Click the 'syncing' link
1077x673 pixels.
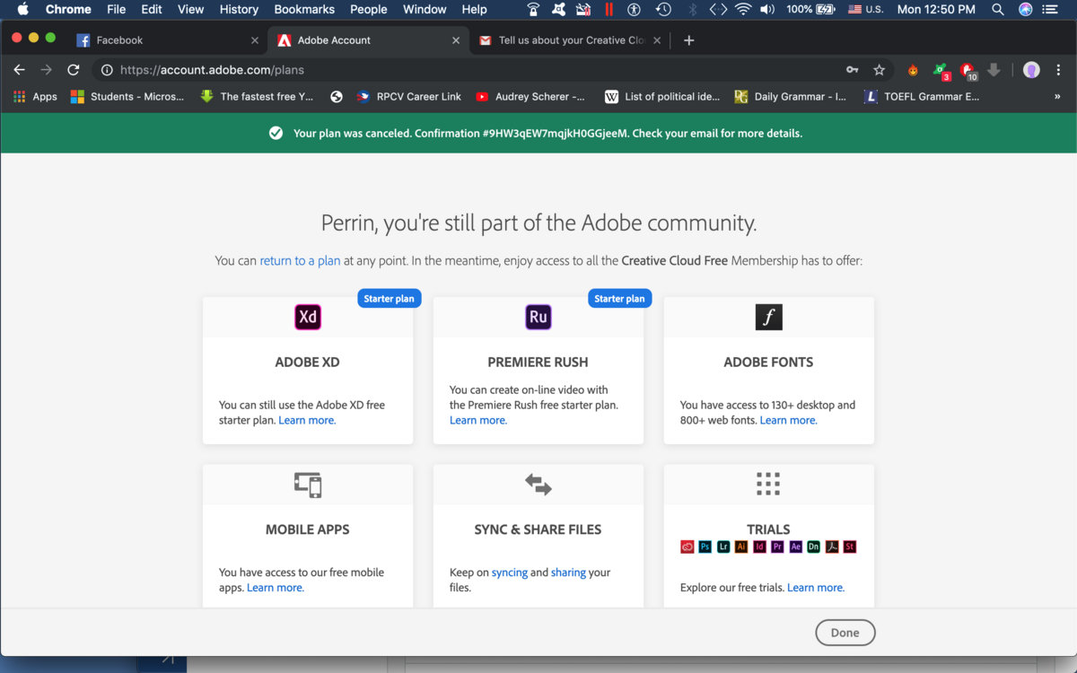[x=510, y=572]
